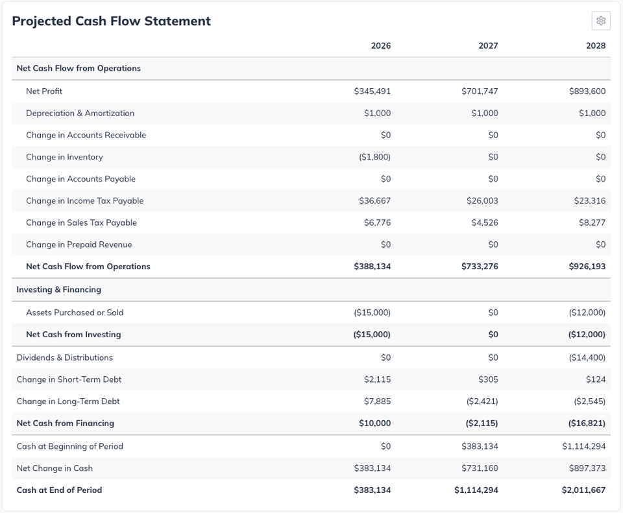Click the Cash at Beginning of Period label
The image size is (623, 513).
coord(69,446)
